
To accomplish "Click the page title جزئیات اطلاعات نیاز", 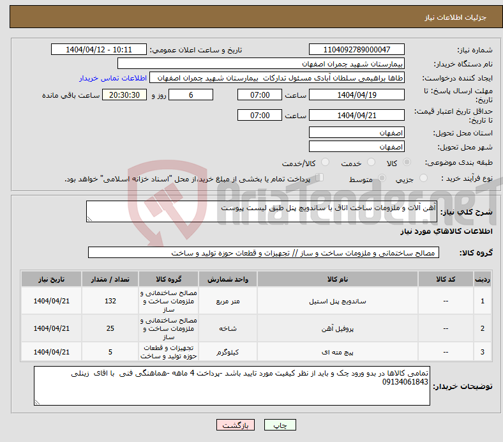I will (456, 17).
